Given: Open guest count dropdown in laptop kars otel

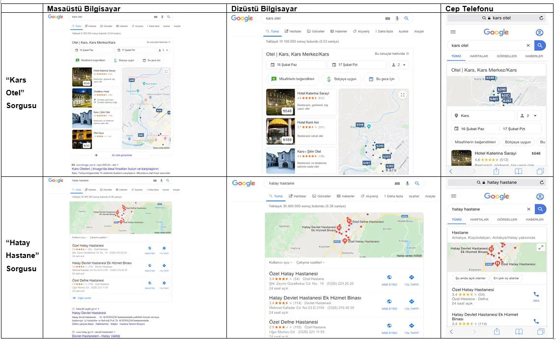Looking at the screenshot, I should tap(399, 65).
